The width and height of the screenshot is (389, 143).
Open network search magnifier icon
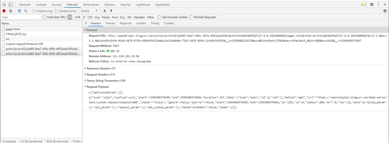point(26,11)
